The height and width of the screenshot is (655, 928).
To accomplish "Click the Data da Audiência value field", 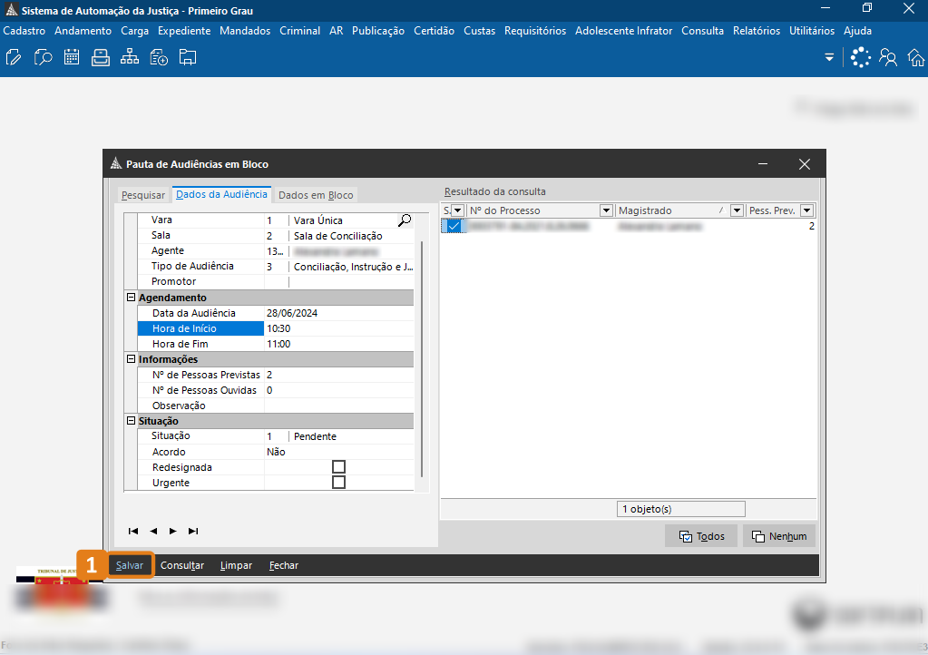I will pos(338,313).
